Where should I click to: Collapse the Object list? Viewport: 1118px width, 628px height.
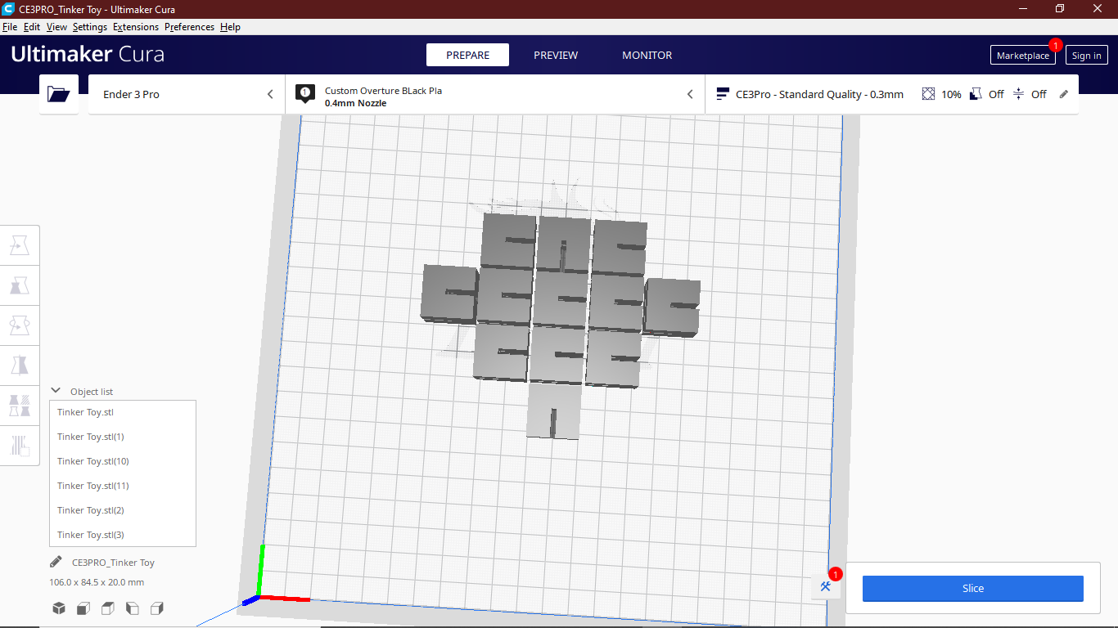tap(56, 391)
